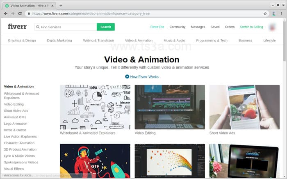This screenshot has width=287, height=179.
Task: Select Spokespersons Videos in sidebar
Action: [x=21, y=162]
